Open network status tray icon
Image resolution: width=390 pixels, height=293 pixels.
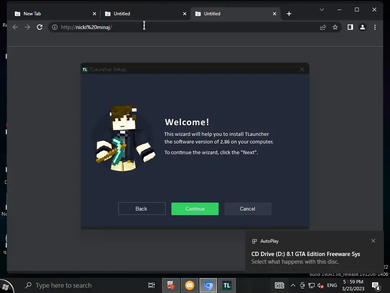(312, 285)
